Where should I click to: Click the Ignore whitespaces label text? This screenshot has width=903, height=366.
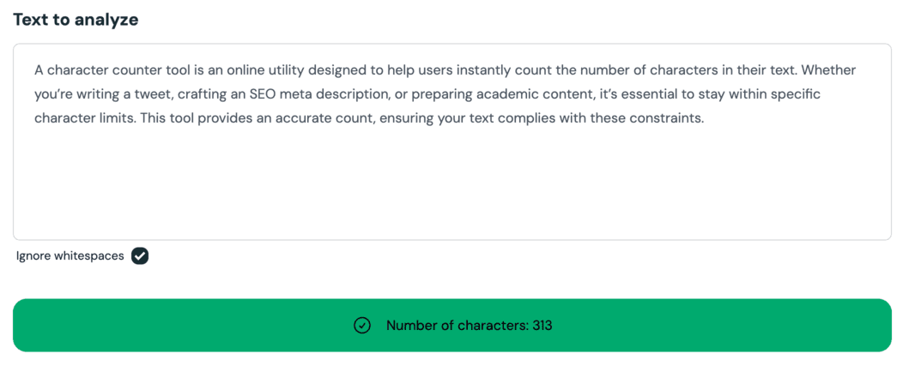(x=70, y=256)
